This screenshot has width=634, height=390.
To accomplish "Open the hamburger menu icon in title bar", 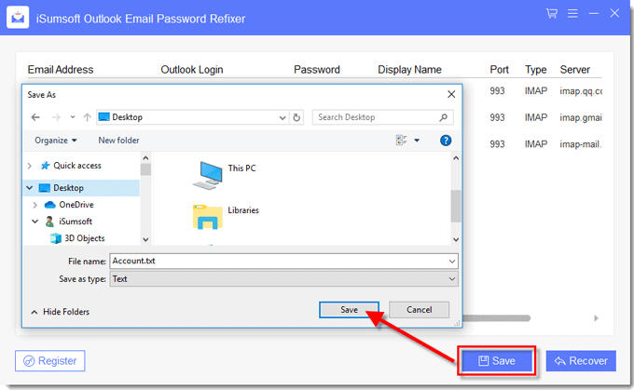I will [572, 13].
